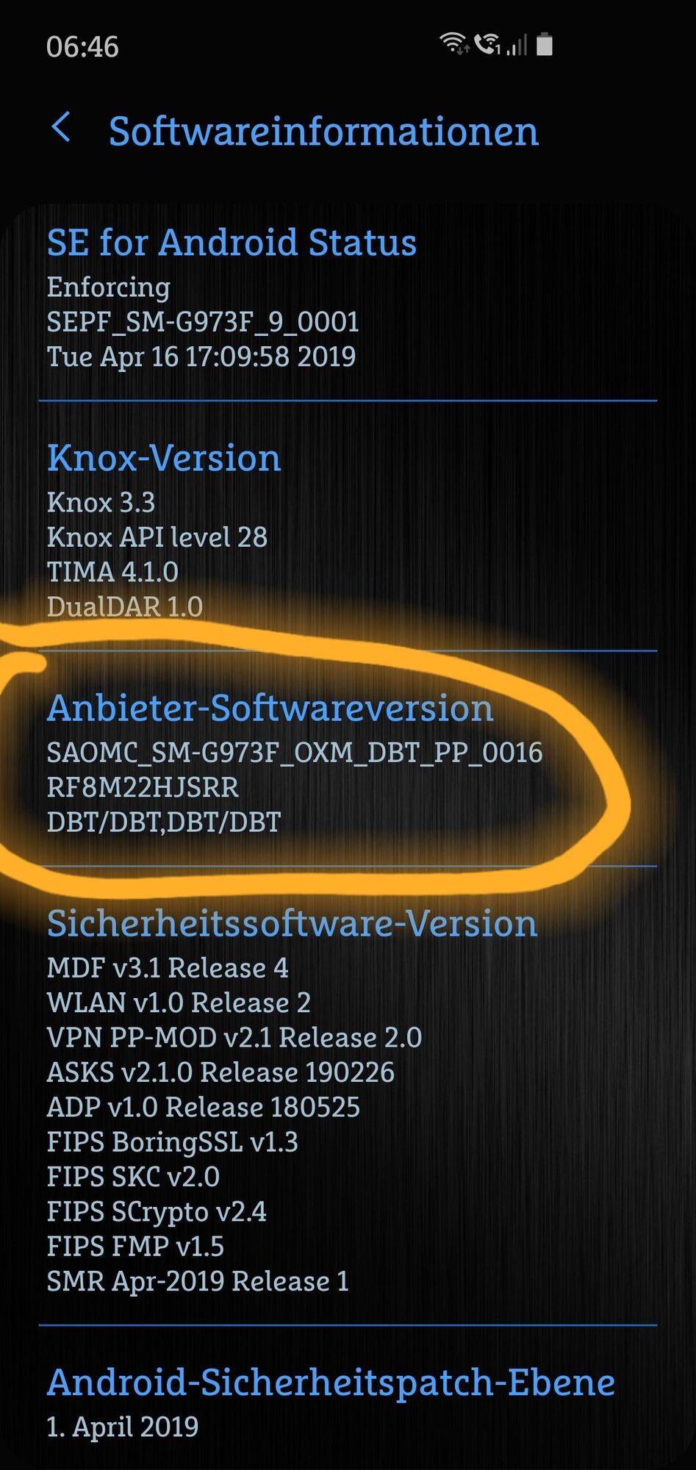This screenshot has width=696, height=1470.
Task: Tap the Softwareinformationen page title
Action: tap(323, 132)
